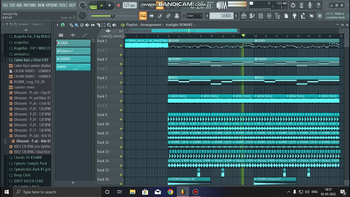Click the song position slider handle
The height and width of the screenshot is (197, 350).
112,16
